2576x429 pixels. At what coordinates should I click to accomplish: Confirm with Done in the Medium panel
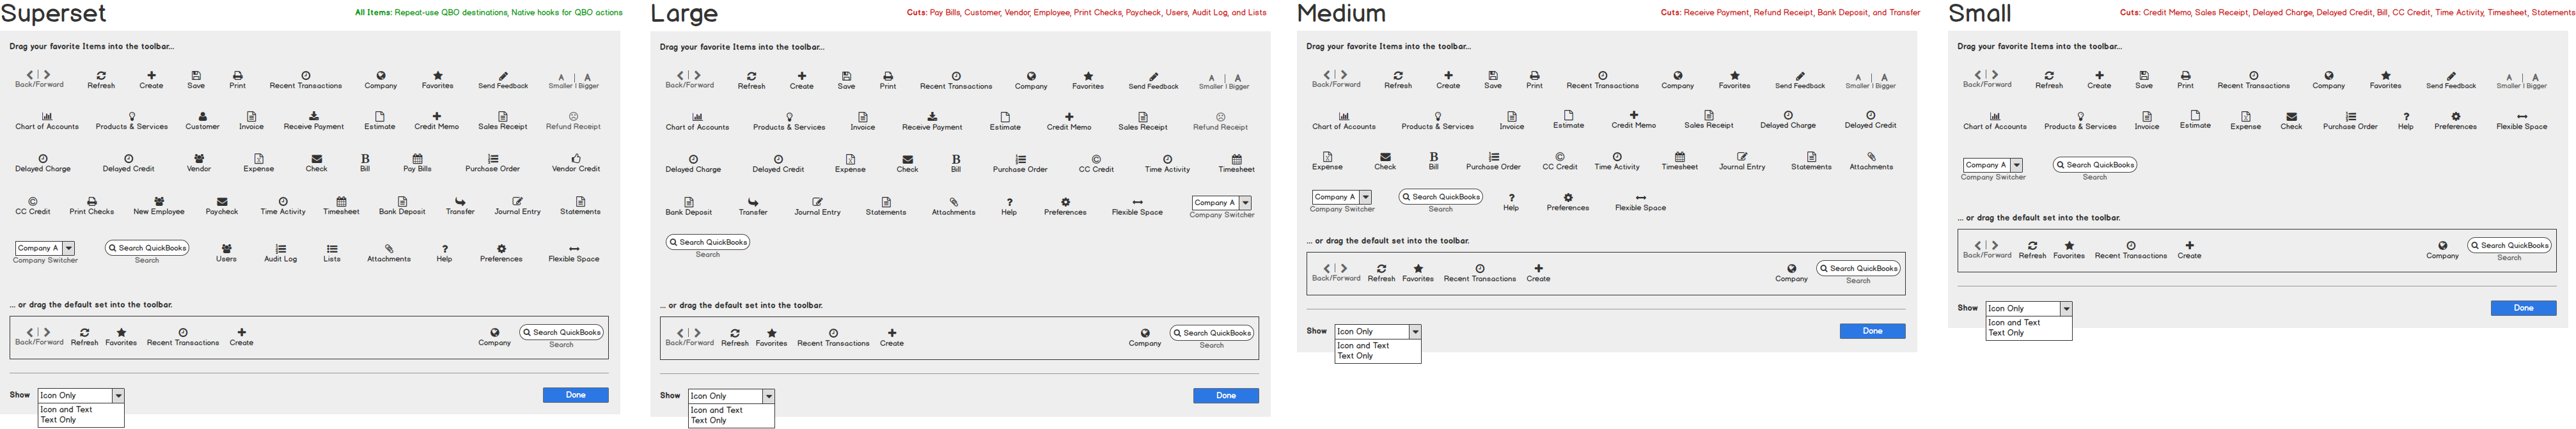coord(1873,331)
